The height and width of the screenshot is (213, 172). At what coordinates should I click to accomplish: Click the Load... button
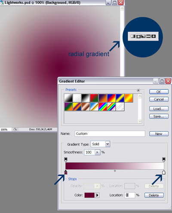click(x=159, y=109)
